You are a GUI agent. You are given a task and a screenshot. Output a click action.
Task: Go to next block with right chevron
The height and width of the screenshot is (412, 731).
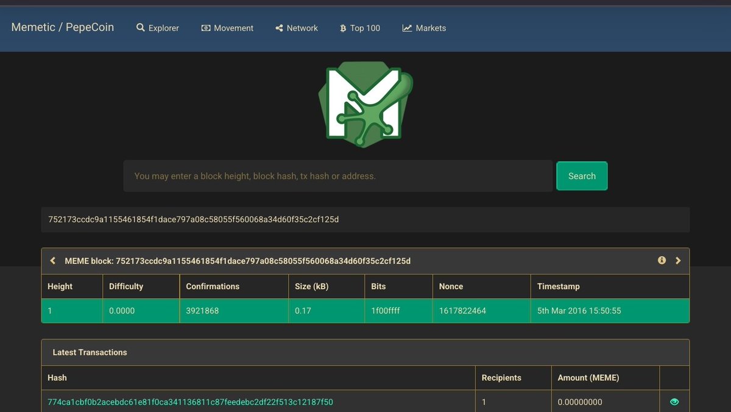[x=678, y=260]
